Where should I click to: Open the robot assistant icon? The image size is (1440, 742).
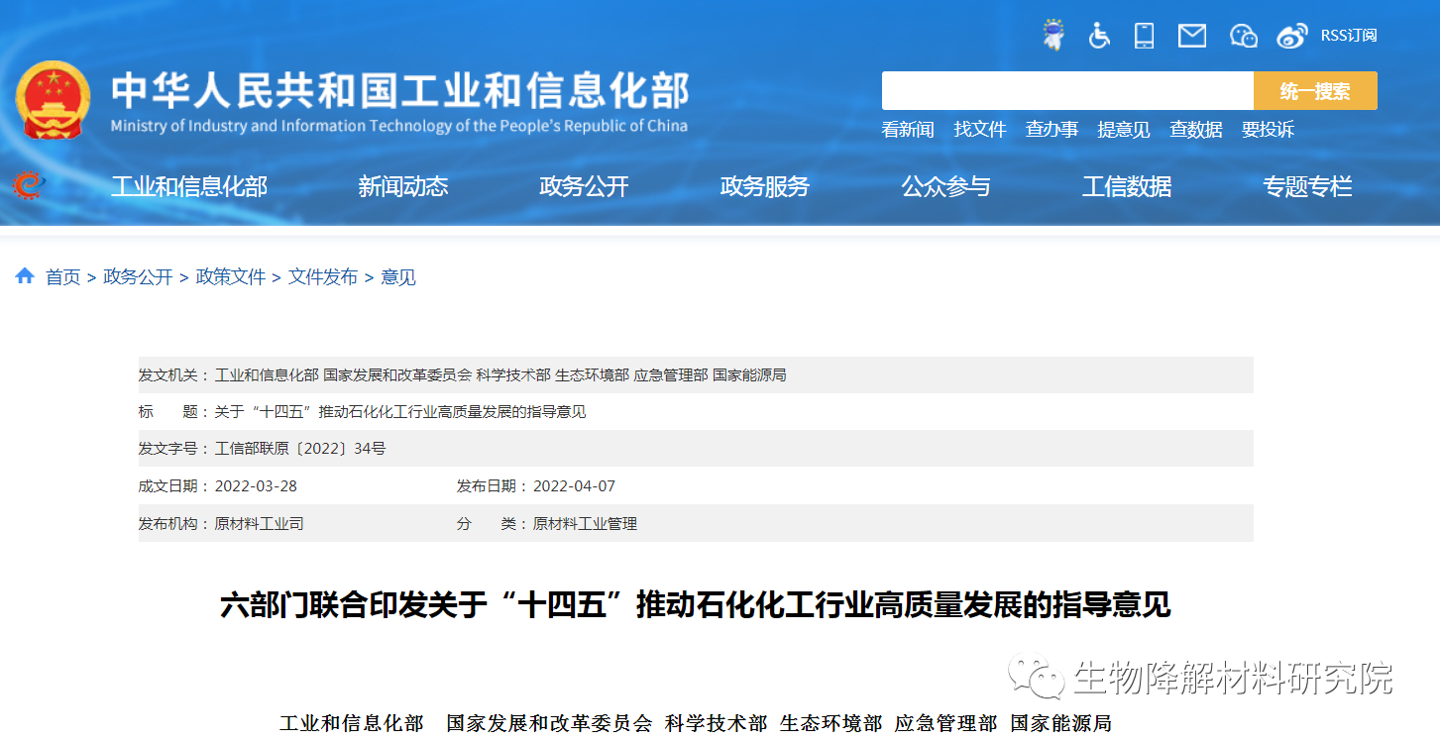coord(1053,36)
